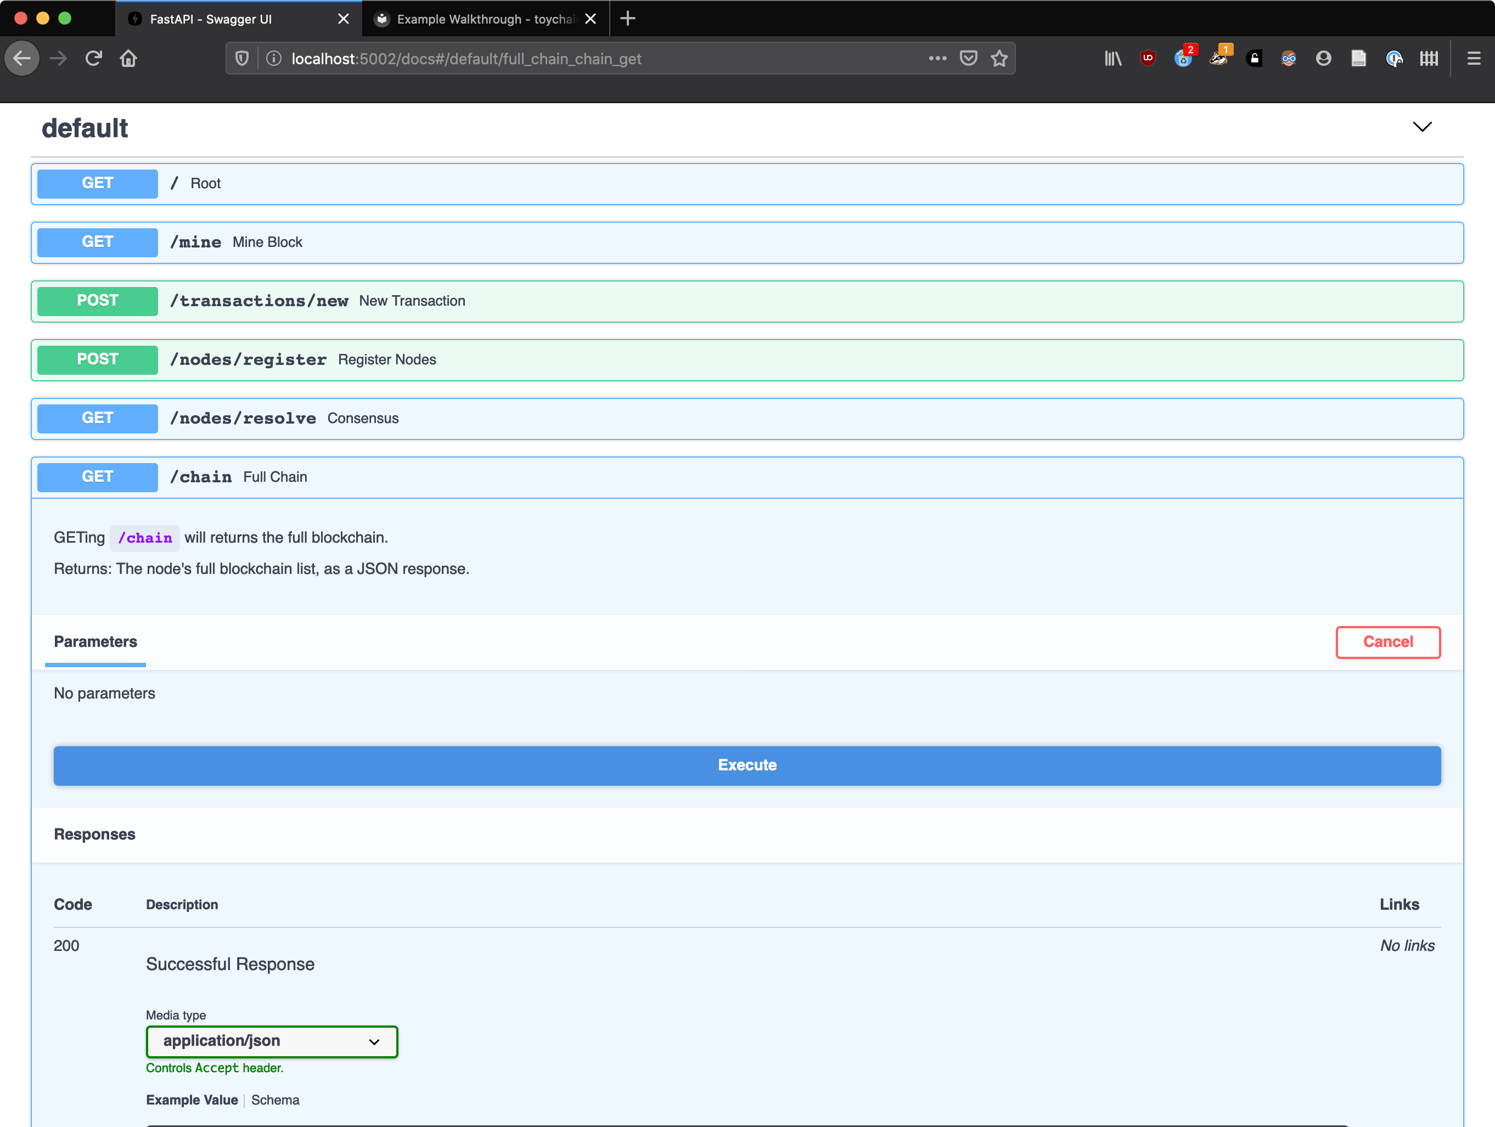Bookmark this page with the star icon
The width and height of the screenshot is (1495, 1127).
tap(999, 59)
